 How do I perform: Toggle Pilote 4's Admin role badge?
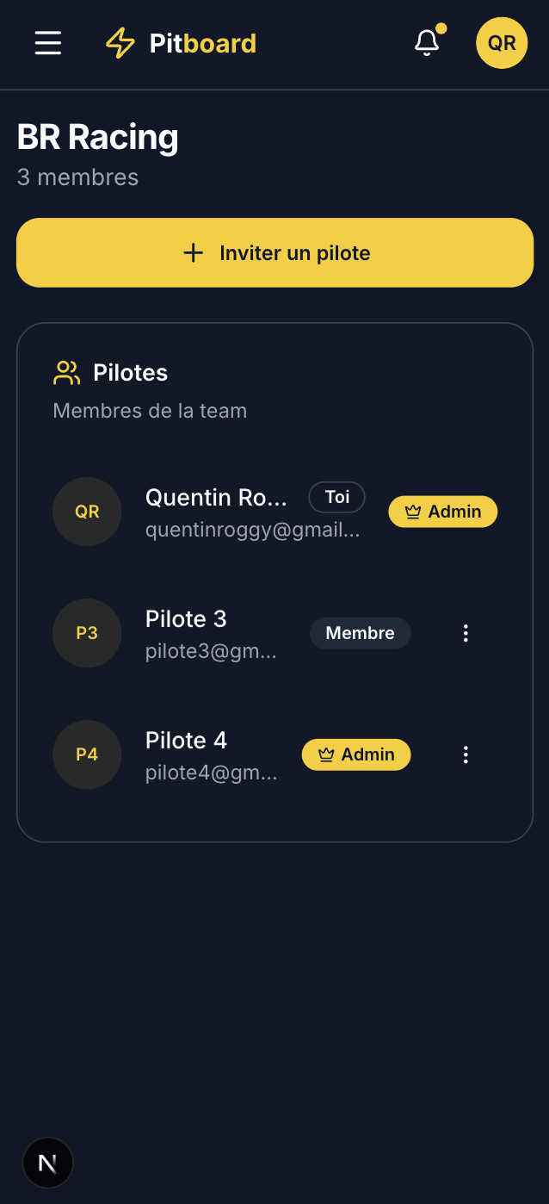click(355, 754)
